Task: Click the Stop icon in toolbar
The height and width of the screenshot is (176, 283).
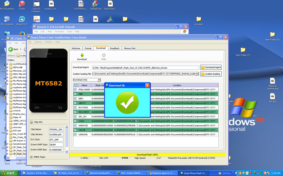Action: 104,55
